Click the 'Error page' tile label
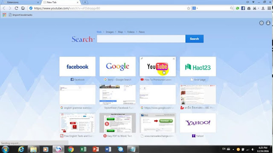The height and width of the screenshot is (153, 273). click(200, 79)
